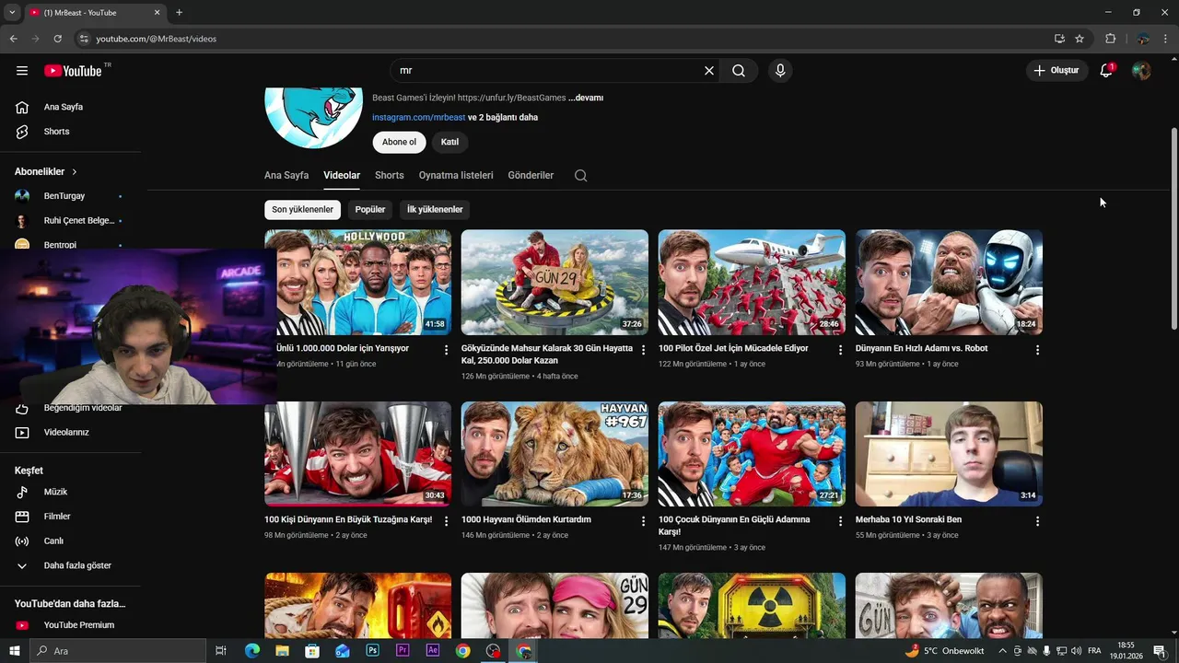Image resolution: width=1179 pixels, height=663 pixels.
Task: Click the page vertical scrollbar
Action: [x=1173, y=228]
